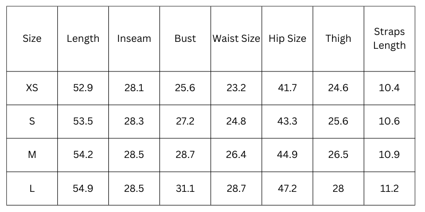
Task: Click the L size row label
Action: pyautogui.click(x=32, y=188)
